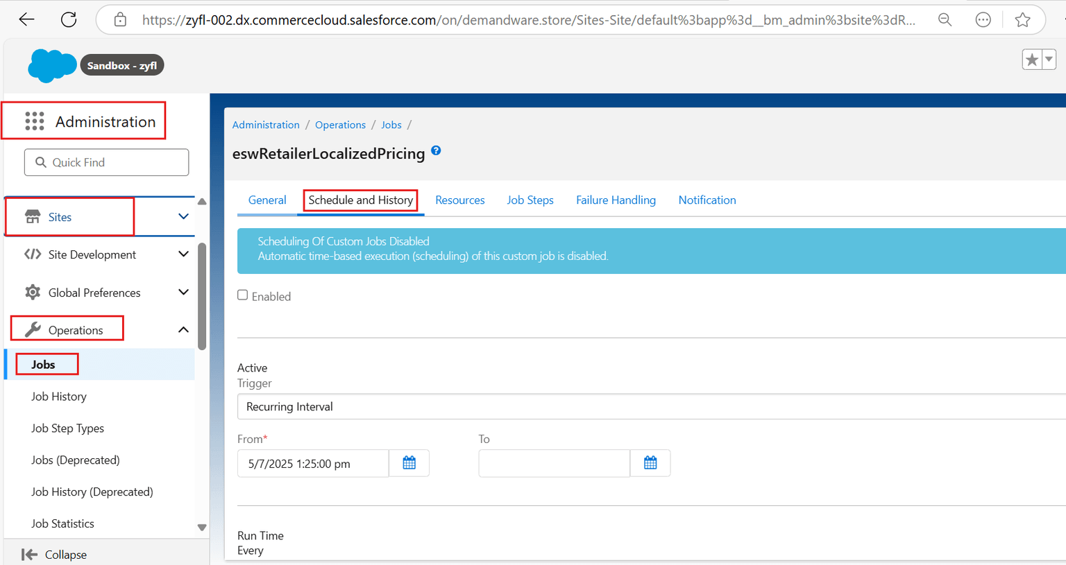1066x565 pixels.
Task: Click the Collapse sidebar arrow icon
Action: [29, 555]
